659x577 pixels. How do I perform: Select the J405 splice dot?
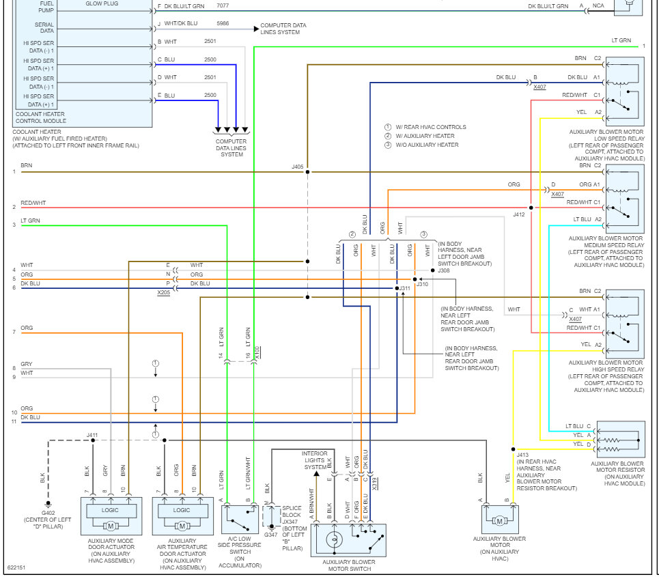point(307,172)
